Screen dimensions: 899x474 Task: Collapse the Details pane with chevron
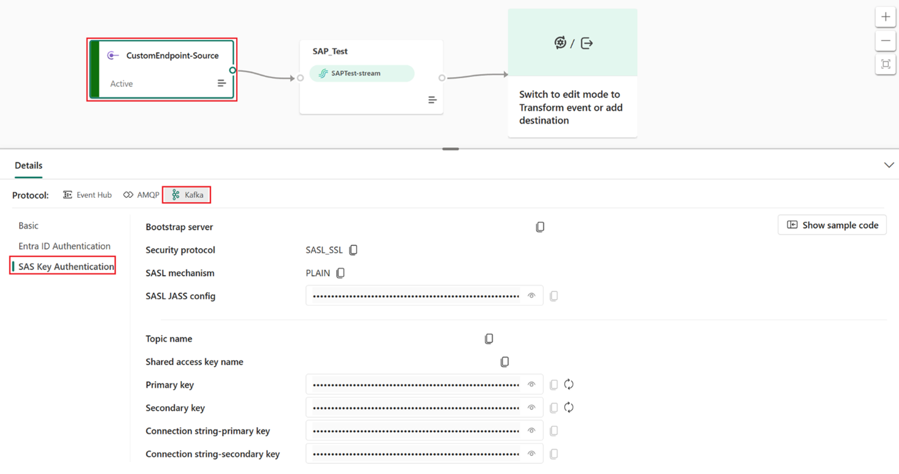click(889, 165)
